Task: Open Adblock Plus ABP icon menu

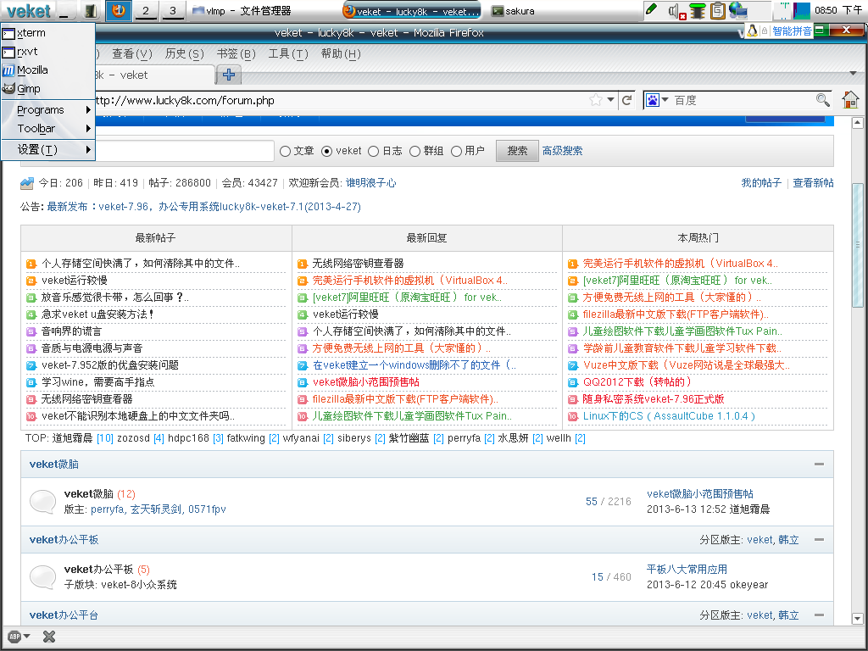Action: point(19,637)
